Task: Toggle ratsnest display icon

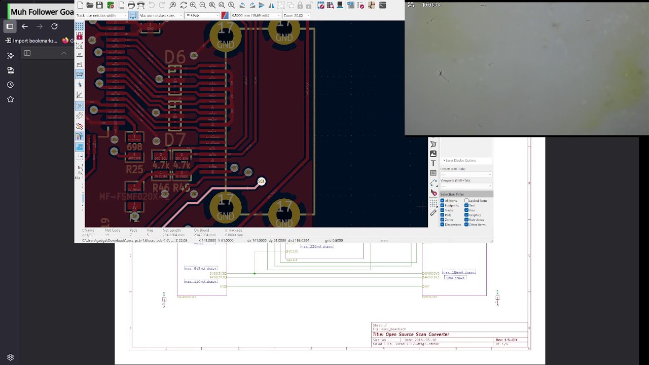Action: [x=80, y=106]
